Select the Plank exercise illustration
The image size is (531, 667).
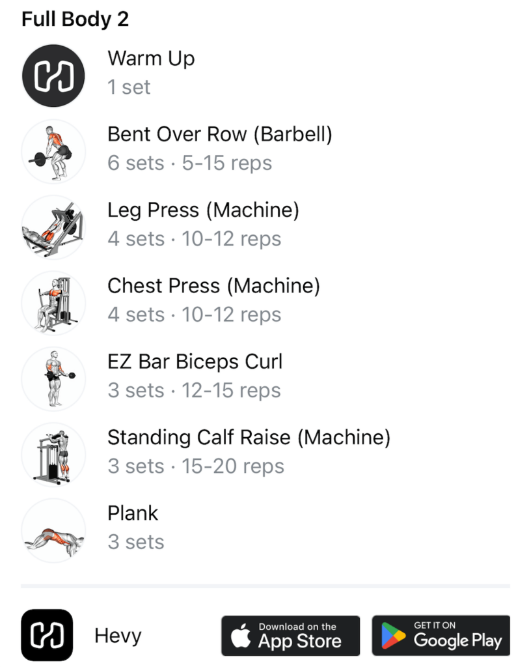pyautogui.click(x=53, y=530)
